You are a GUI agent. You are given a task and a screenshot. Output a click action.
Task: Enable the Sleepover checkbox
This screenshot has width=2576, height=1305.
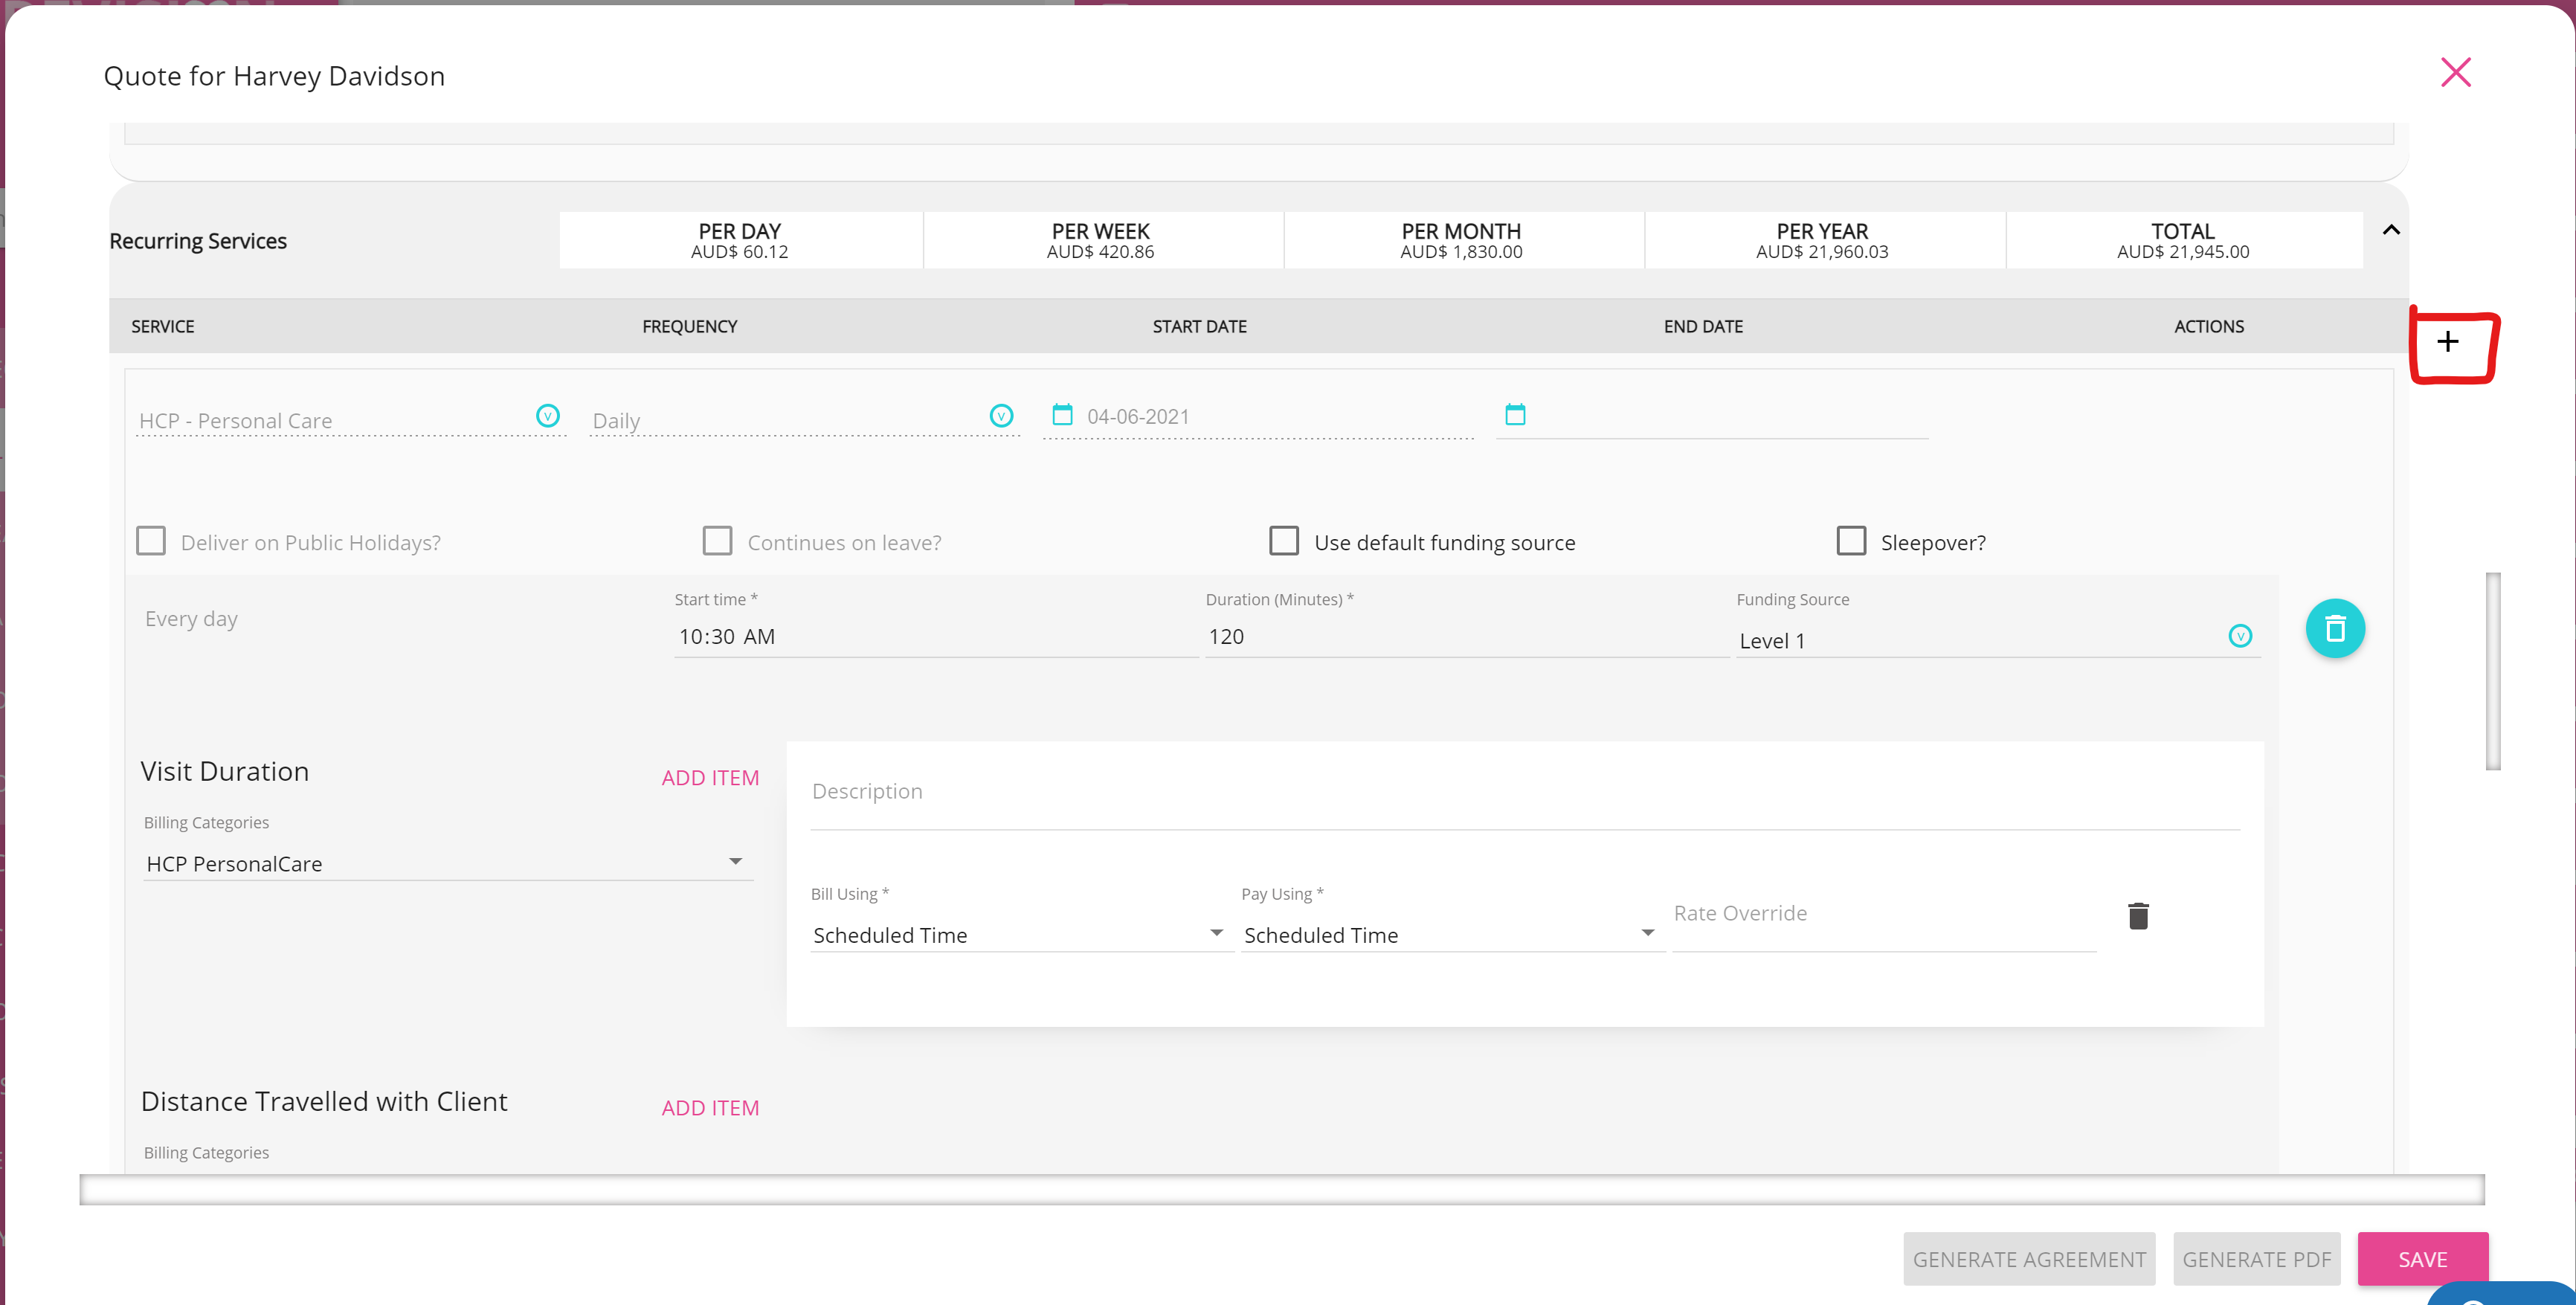point(1851,541)
